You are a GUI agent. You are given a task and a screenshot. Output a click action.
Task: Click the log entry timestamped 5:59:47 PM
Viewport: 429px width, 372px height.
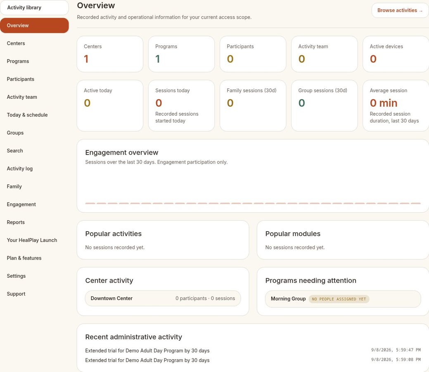pyautogui.click(x=253, y=351)
